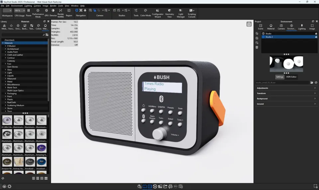Toggle the camera lock icon in viewport
319x190 pixels.
249,24
